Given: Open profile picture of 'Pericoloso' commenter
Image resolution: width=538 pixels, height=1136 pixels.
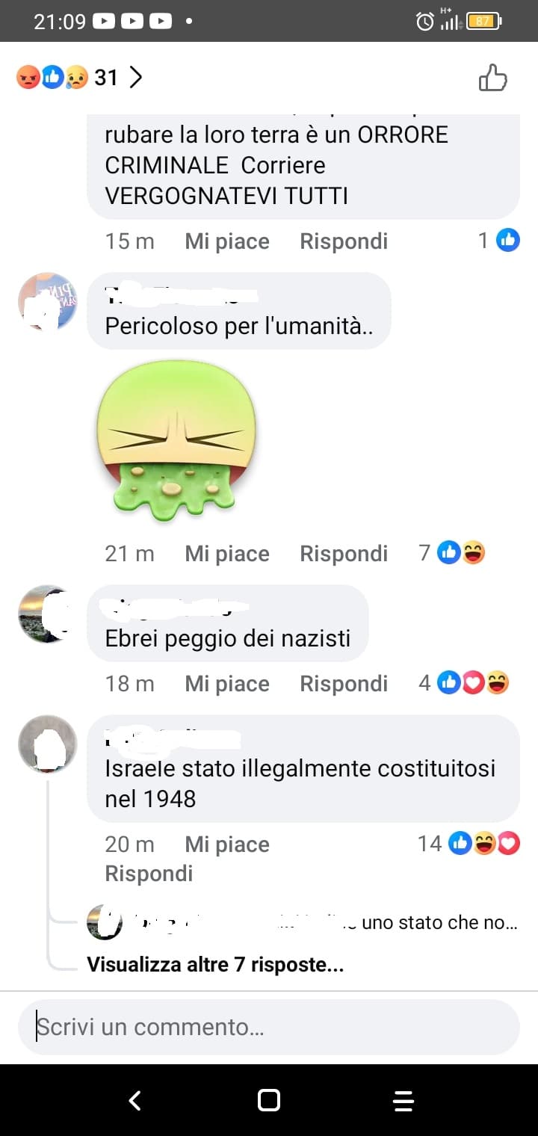Looking at the screenshot, I should click(x=47, y=301).
